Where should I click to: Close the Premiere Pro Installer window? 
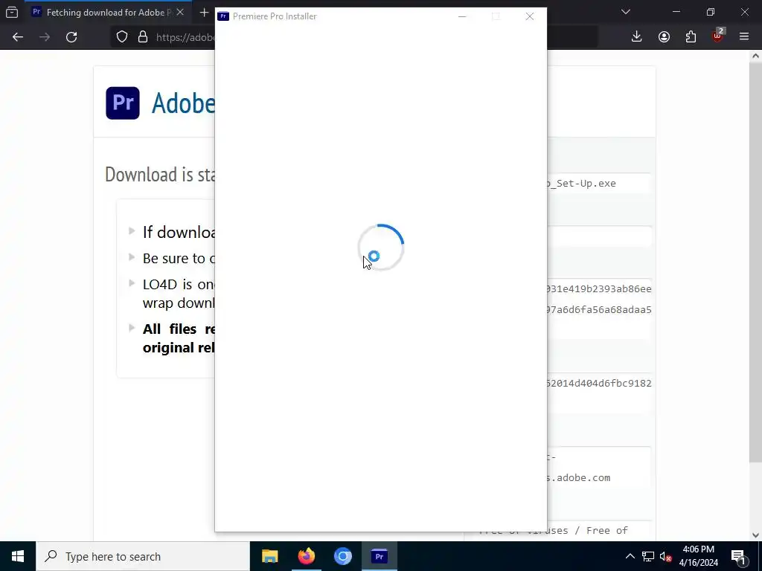point(530,16)
